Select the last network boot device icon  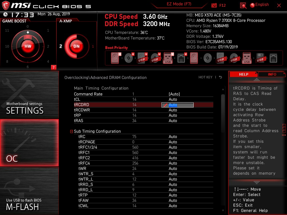tap(273, 58)
